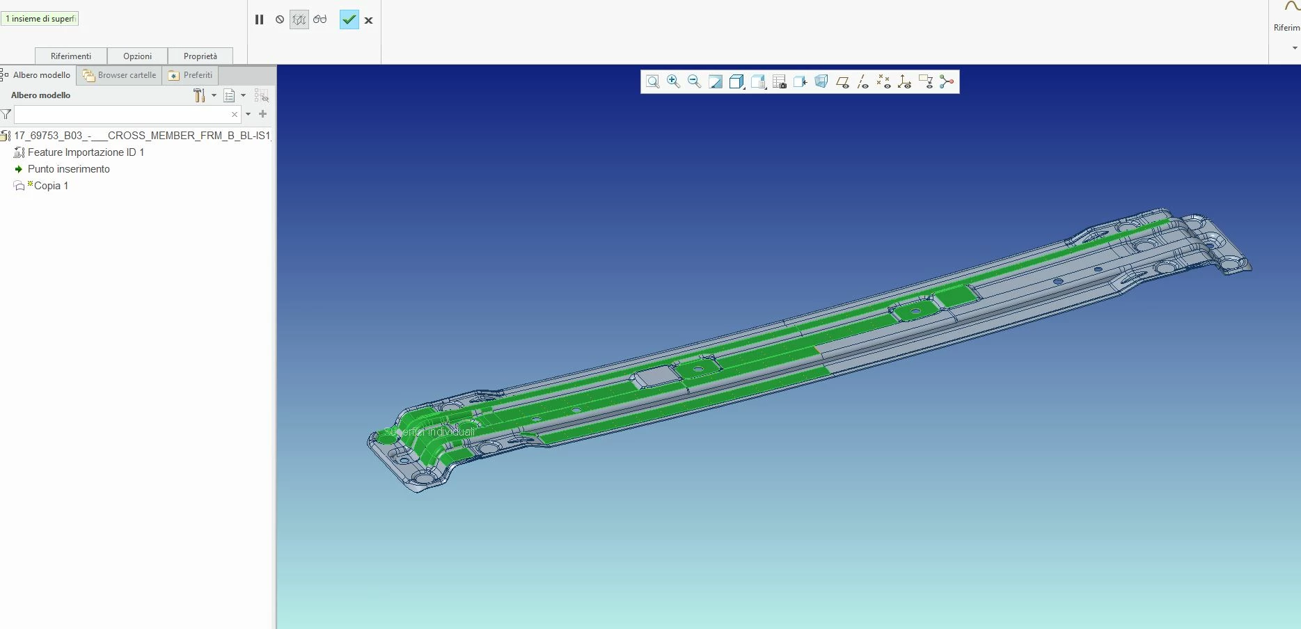Screen dimensions: 1301x629
Task: Click the Refit view icon
Action: coord(653,81)
